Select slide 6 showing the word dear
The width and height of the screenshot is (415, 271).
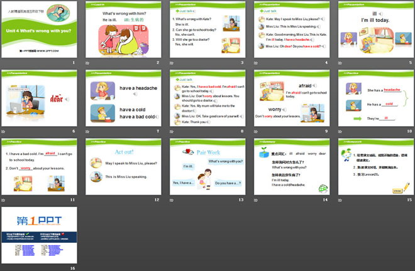coord(39,98)
